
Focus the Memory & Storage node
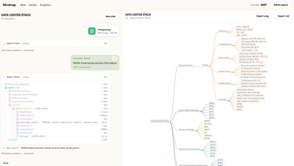(186, 130)
